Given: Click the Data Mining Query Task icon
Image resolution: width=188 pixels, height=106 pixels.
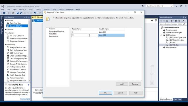Looking at the screenshot, I should [8, 58].
